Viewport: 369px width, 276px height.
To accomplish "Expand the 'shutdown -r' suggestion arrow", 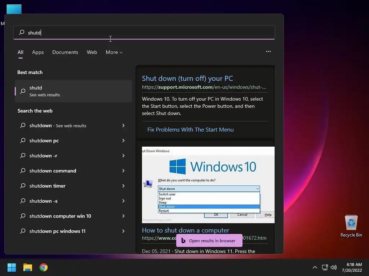I will coord(123,156).
